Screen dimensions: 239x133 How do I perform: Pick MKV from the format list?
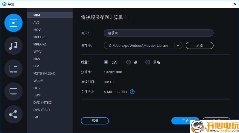click(x=37, y=59)
